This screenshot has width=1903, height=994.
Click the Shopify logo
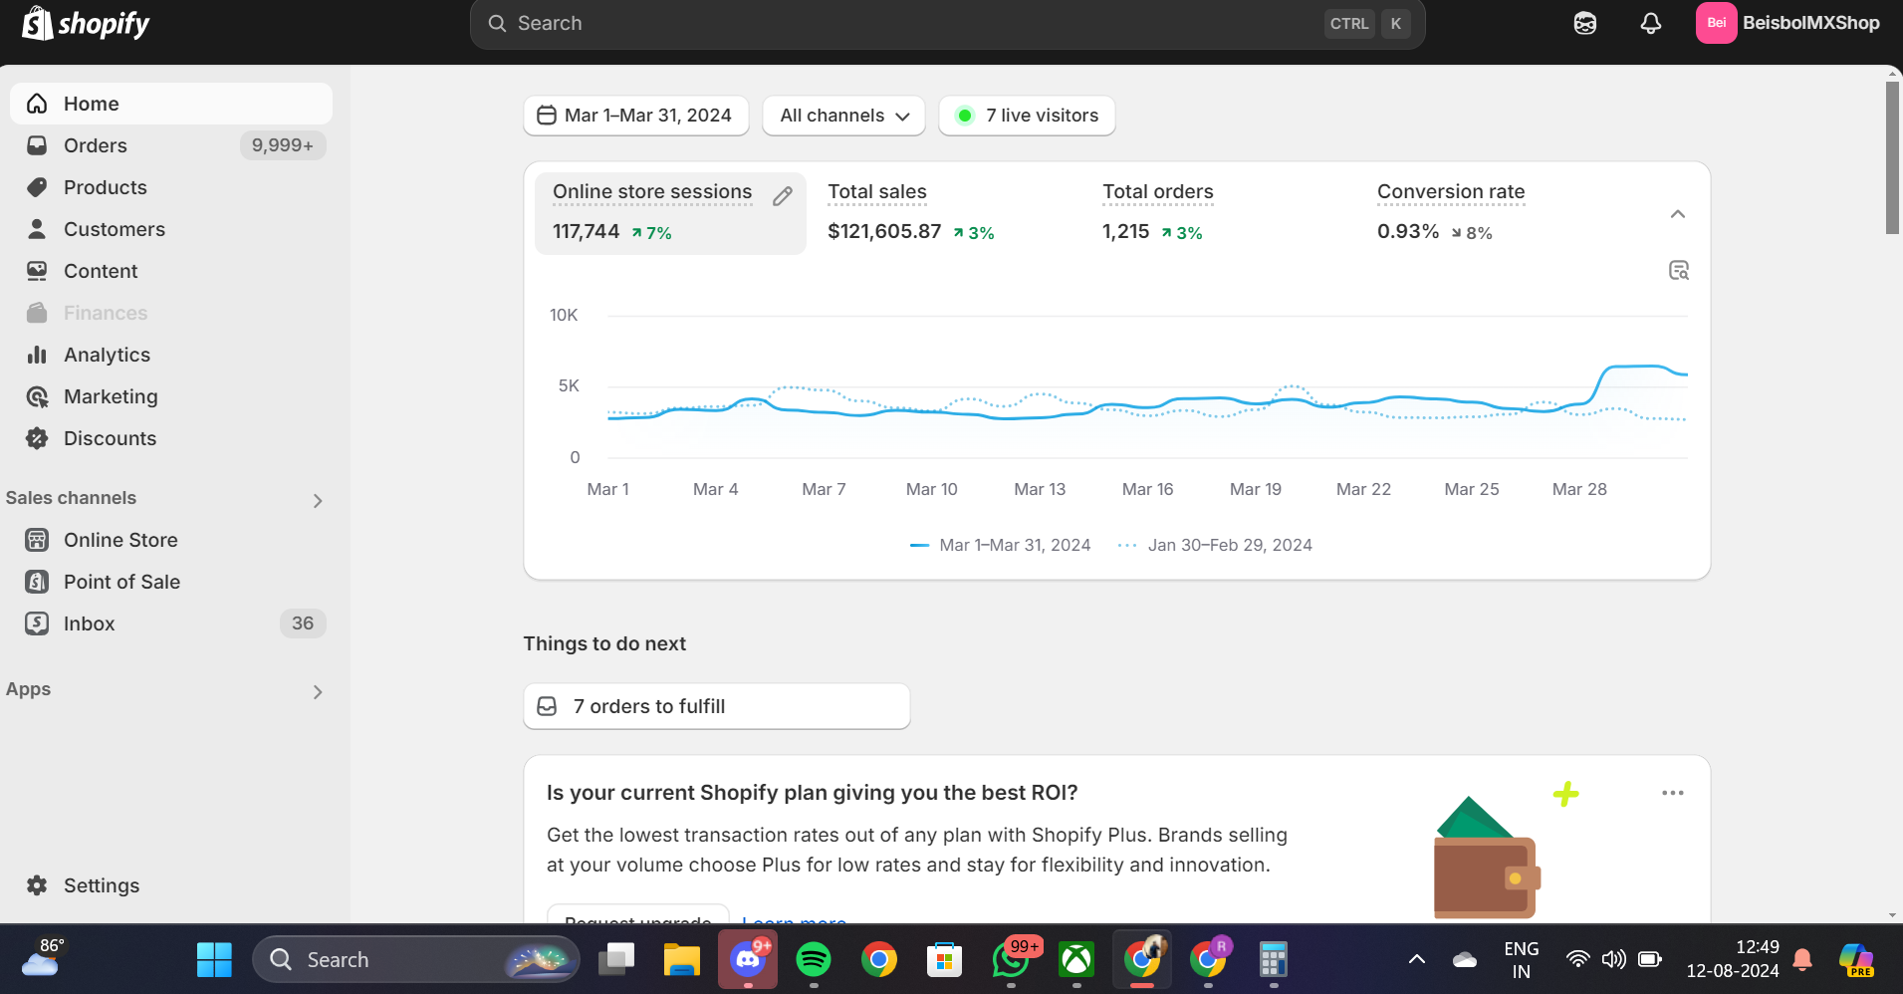click(x=86, y=23)
